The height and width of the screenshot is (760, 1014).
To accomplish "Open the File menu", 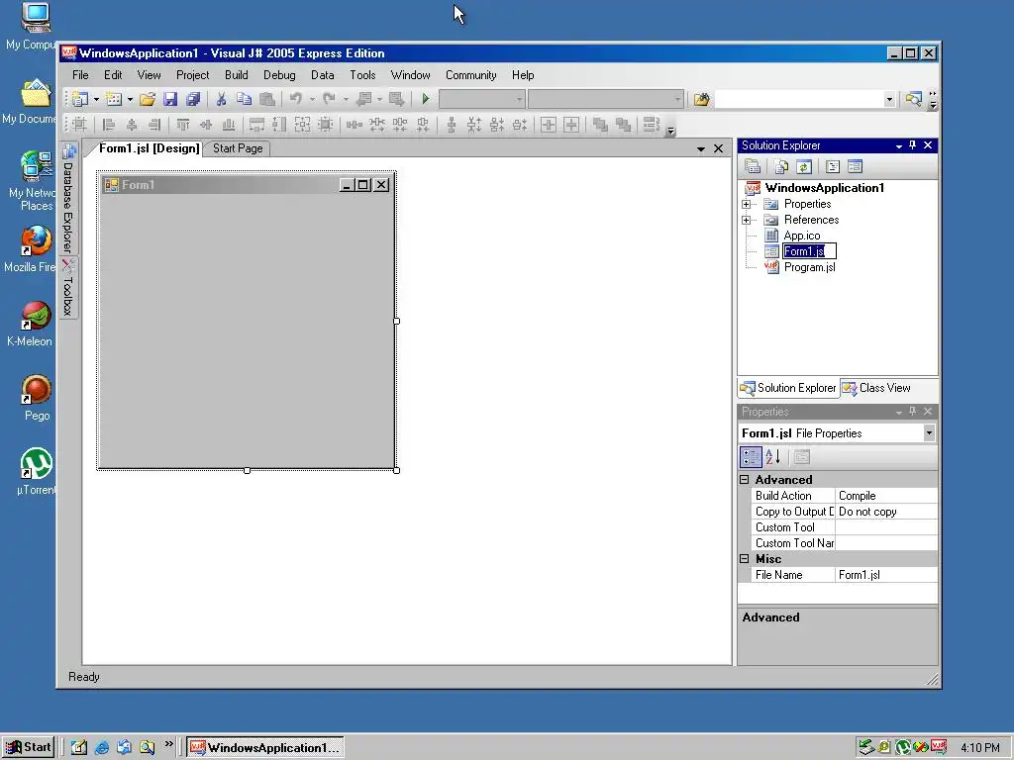I will [80, 75].
